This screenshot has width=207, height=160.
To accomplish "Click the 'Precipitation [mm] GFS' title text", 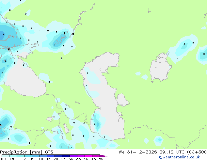I will 26,152.
